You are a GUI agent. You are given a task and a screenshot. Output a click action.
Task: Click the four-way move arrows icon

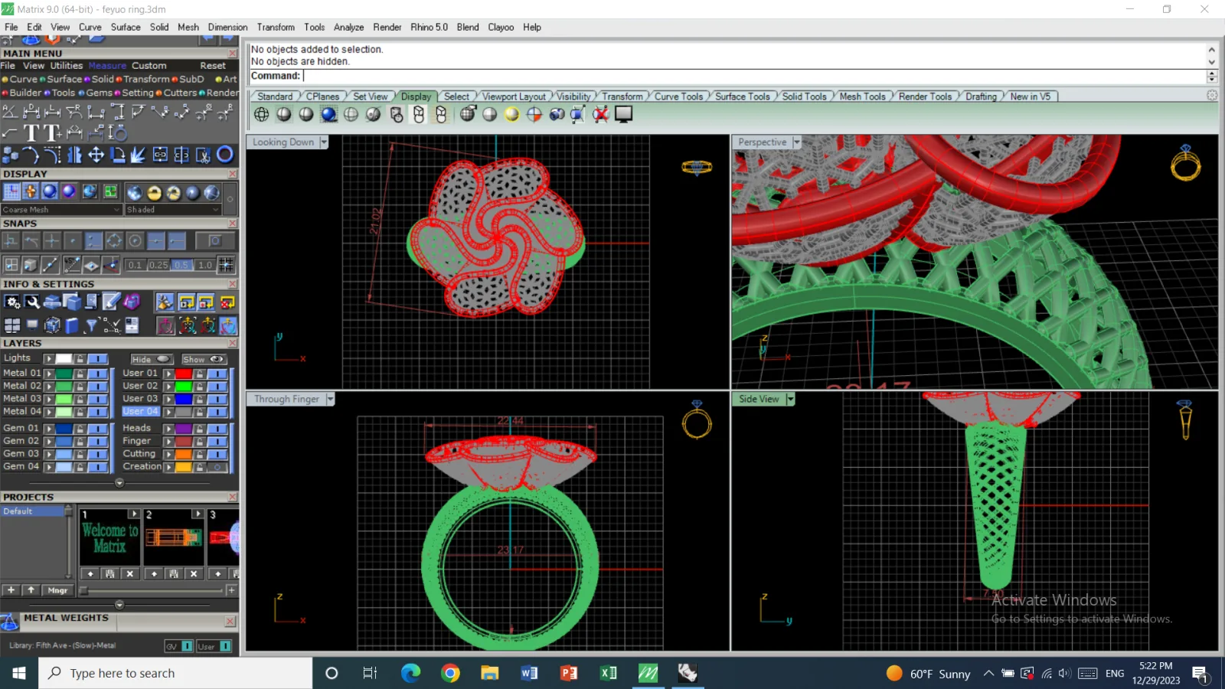tap(96, 155)
